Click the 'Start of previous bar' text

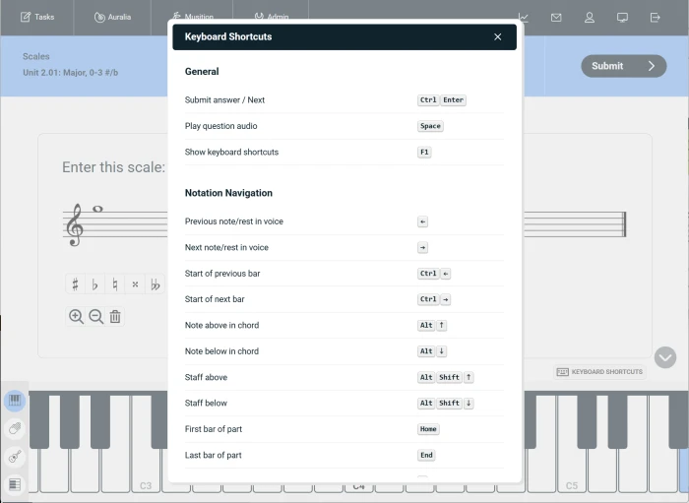pos(222,274)
